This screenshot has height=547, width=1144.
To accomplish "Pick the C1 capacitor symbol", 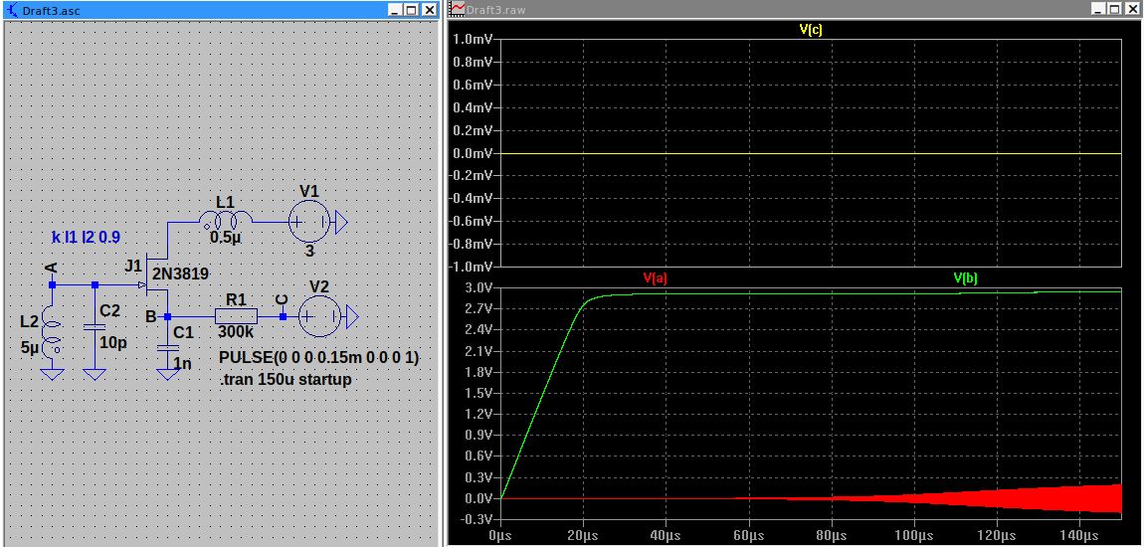I will [x=167, y=347].
